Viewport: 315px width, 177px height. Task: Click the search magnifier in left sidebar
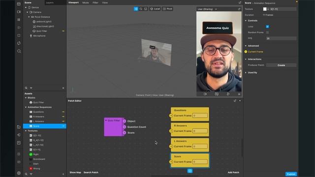click(x=19, y=51)
